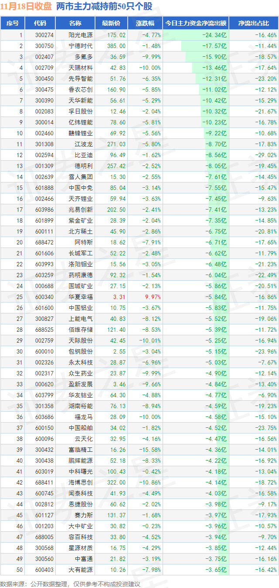Select stock name 永太科技
Image resolution: width=279 pixels, height=588 pixels.
[x=81, y=362]
